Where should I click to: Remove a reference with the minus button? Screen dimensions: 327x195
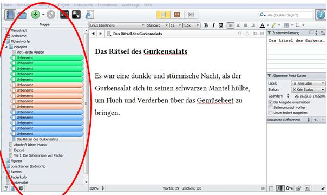click(x=323, y=120)
